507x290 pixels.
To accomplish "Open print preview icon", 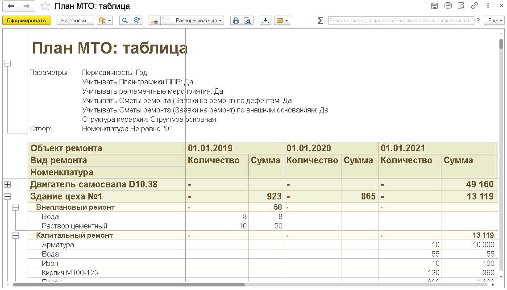I will 248,21.
